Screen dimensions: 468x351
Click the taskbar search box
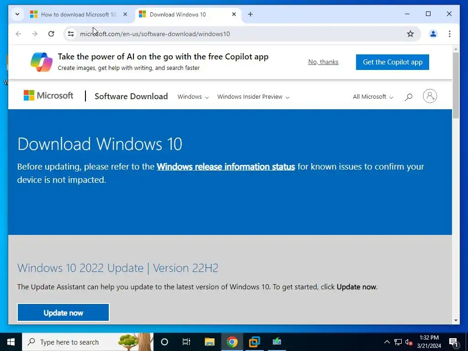88,342
